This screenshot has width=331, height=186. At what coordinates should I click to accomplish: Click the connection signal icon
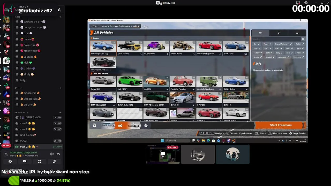(x=6, y=154)
